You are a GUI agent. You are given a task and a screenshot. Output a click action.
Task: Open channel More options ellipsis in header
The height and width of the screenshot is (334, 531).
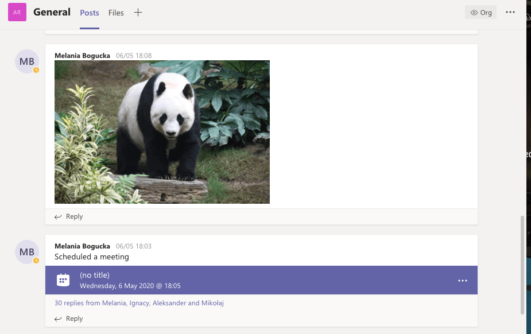tap(510, 13)
